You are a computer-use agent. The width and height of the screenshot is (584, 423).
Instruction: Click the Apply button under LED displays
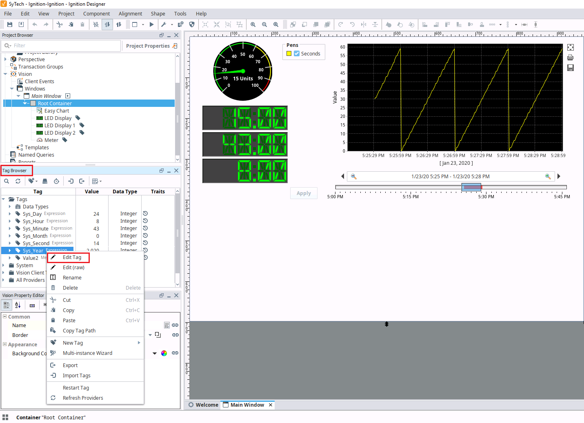coord(304,193)
